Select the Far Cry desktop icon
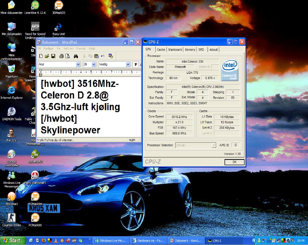 tap(12, 135)
